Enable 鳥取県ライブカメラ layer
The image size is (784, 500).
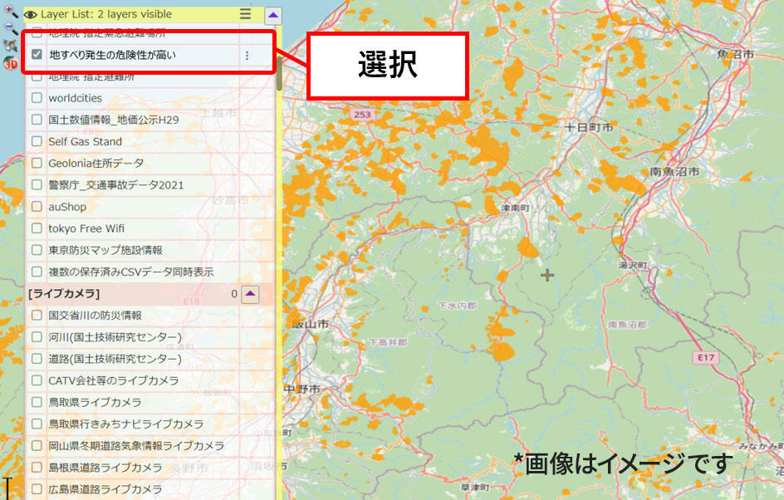(37, 402)
